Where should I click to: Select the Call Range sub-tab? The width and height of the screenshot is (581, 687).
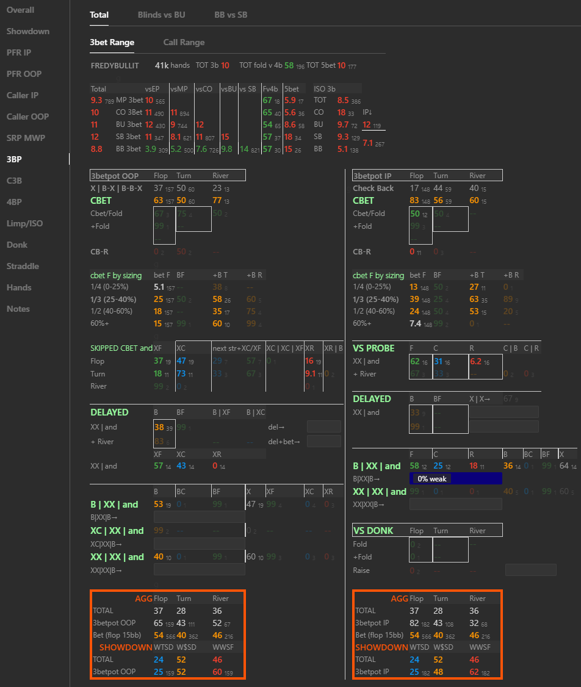(x=184, y=43)
